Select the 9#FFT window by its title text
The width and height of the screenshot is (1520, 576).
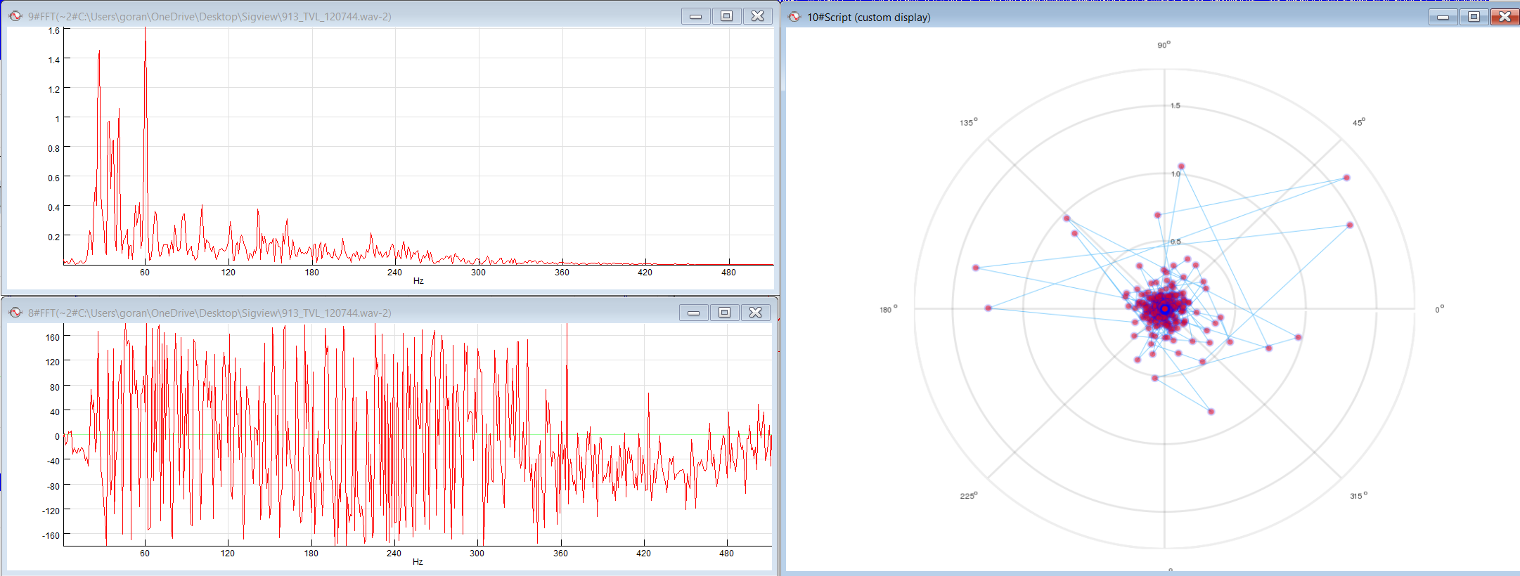pyautogui.click(x=210, y=16)
